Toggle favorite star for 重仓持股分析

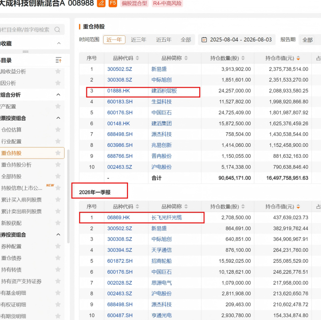point(58,165)
